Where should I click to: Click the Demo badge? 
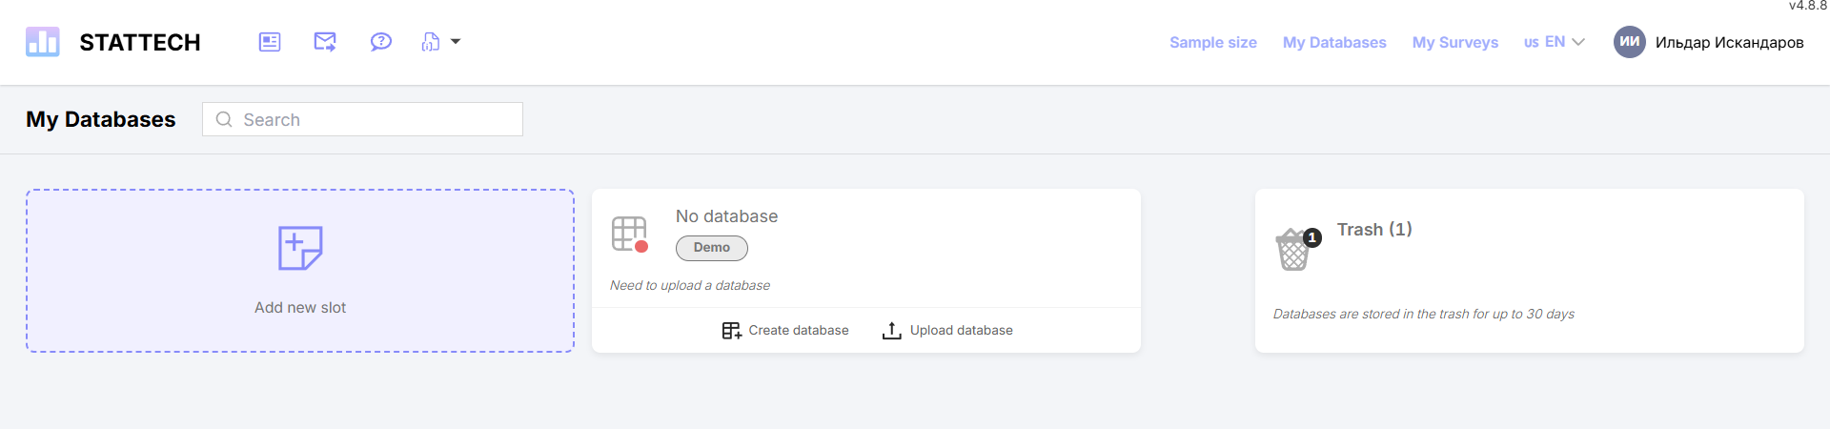711,248
